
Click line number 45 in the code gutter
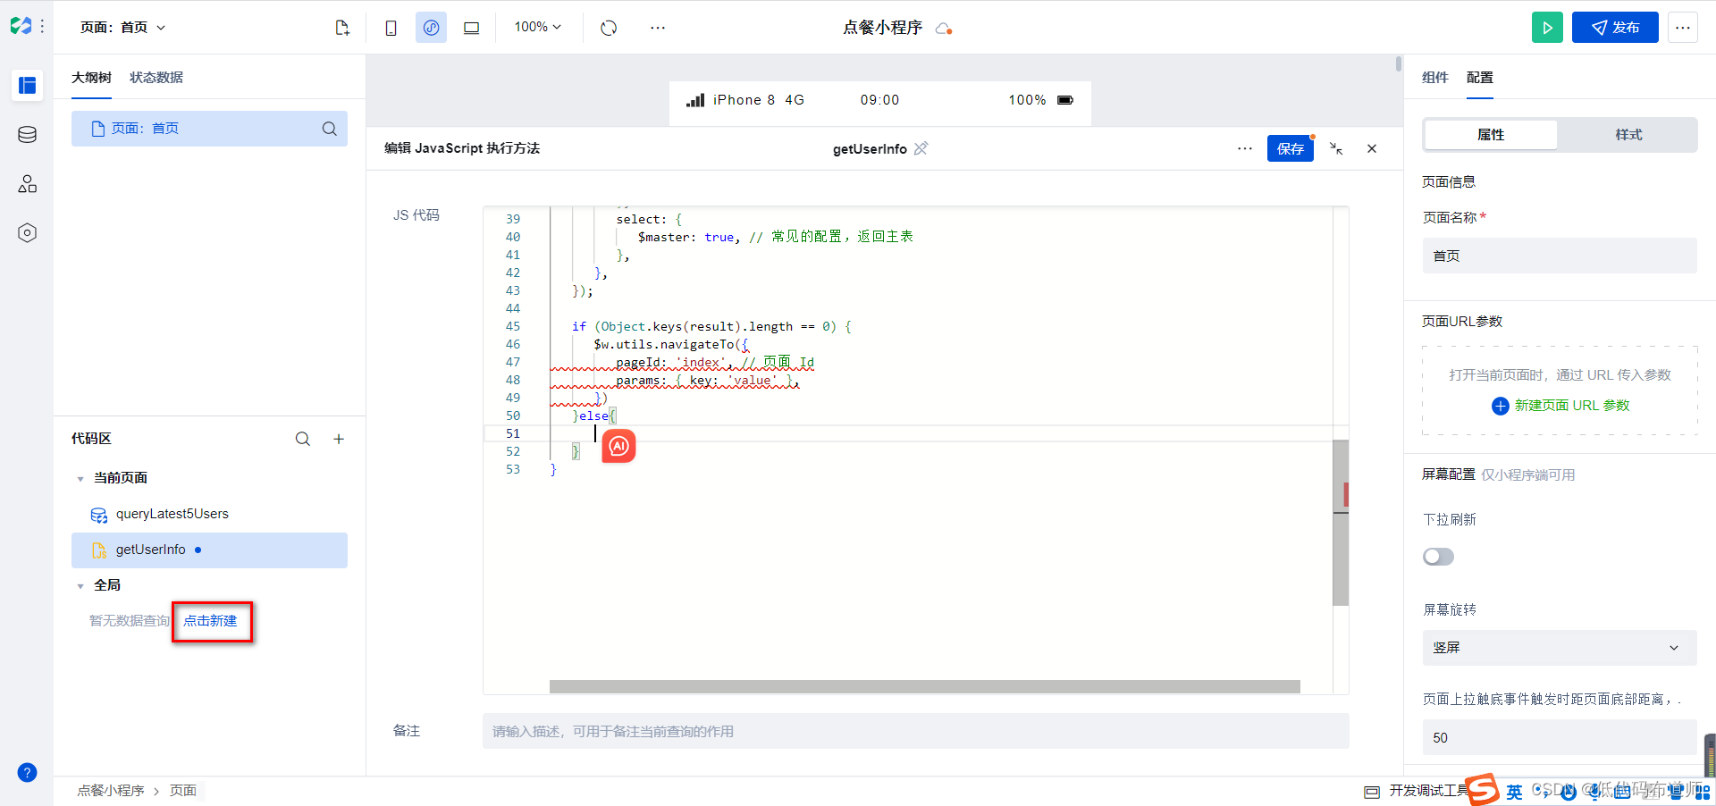point(513,326)
